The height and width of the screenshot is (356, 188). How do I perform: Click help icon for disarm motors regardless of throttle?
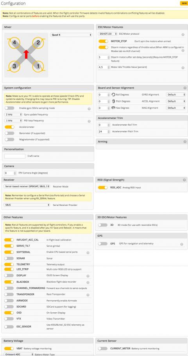(183, 50)
